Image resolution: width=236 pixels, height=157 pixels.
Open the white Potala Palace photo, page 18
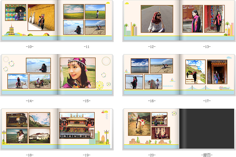[x=39, y=136]
